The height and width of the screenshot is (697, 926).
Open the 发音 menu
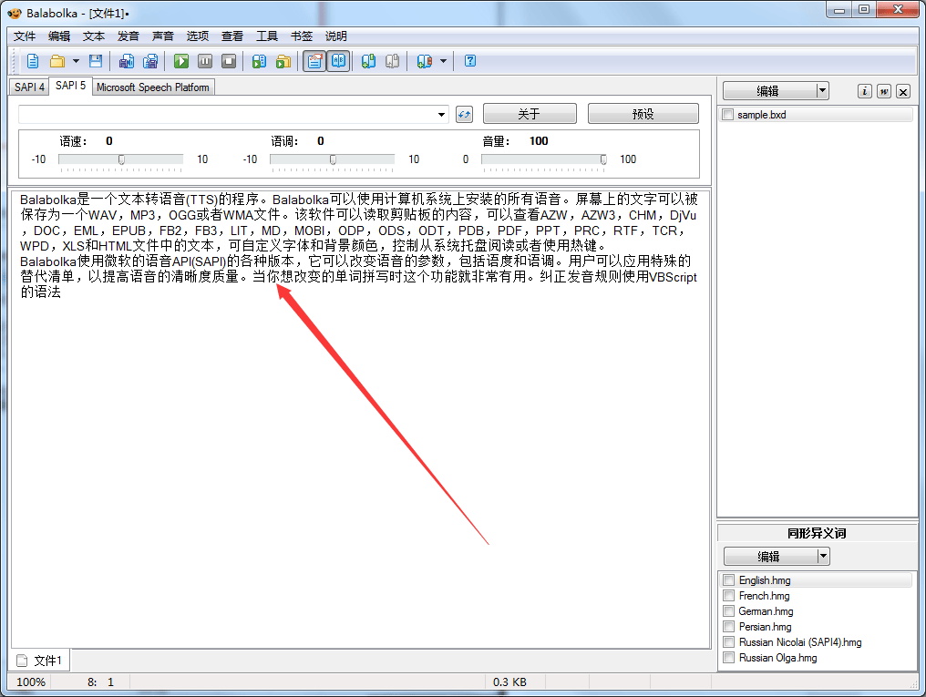pyautogui.click(x=129, y=36)
